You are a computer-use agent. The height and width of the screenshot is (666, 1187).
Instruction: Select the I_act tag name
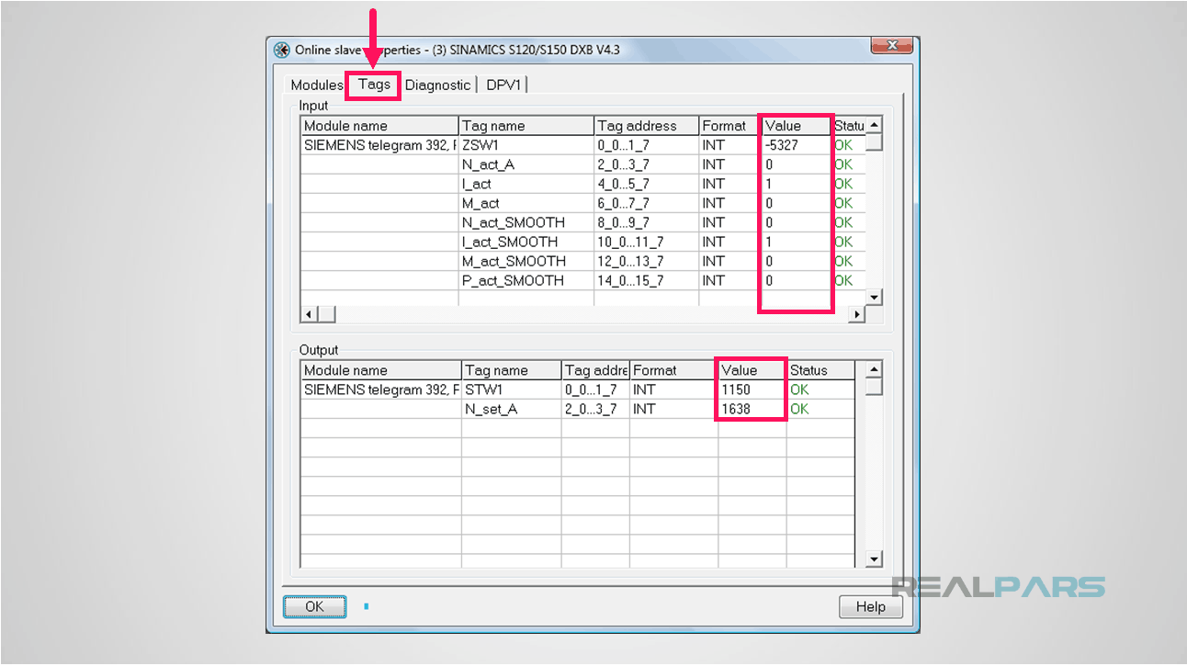coord(477,184)
